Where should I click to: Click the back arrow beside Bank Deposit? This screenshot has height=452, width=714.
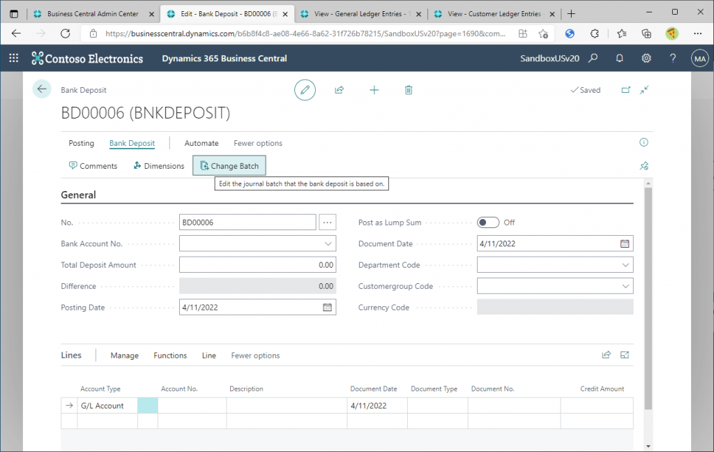(x=42, y=89)
